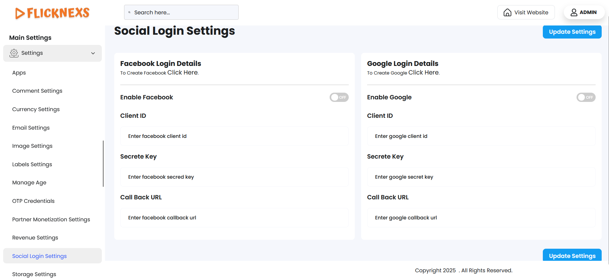Select OTP Credentials menu item

click(33, 201)
